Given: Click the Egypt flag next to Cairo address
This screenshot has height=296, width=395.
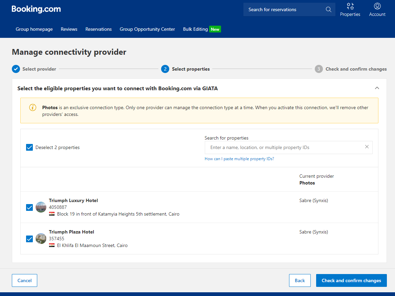Looking at the screenshot, I should (51, 214).
